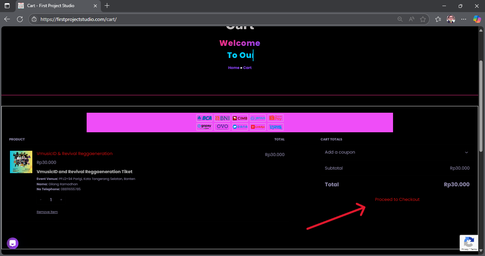Click the scrollbar down arrow

pyautogui.click(x=481, y=251)
